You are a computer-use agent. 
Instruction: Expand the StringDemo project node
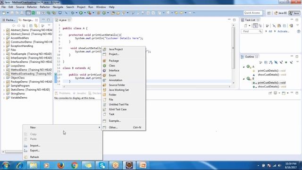pyautogui.click(x=4, y=94)
